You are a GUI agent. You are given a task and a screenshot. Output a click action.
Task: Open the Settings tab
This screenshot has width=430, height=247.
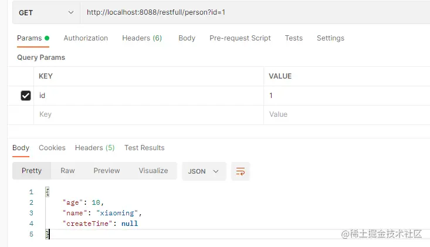pos(330,38)
